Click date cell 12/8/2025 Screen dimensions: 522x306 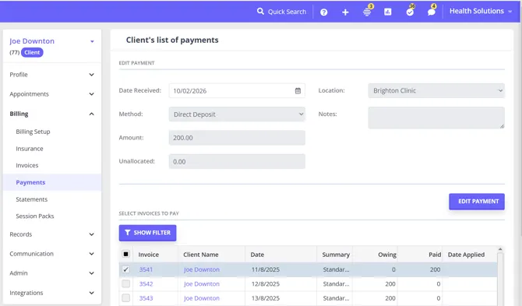(x=266, y=283)
